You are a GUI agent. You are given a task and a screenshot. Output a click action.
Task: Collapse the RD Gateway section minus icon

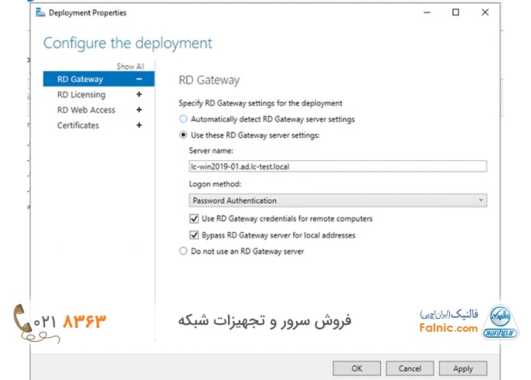(138, 79)
